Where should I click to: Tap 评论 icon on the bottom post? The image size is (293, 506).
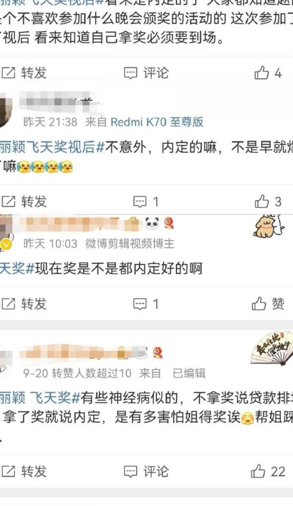[146, 471]
